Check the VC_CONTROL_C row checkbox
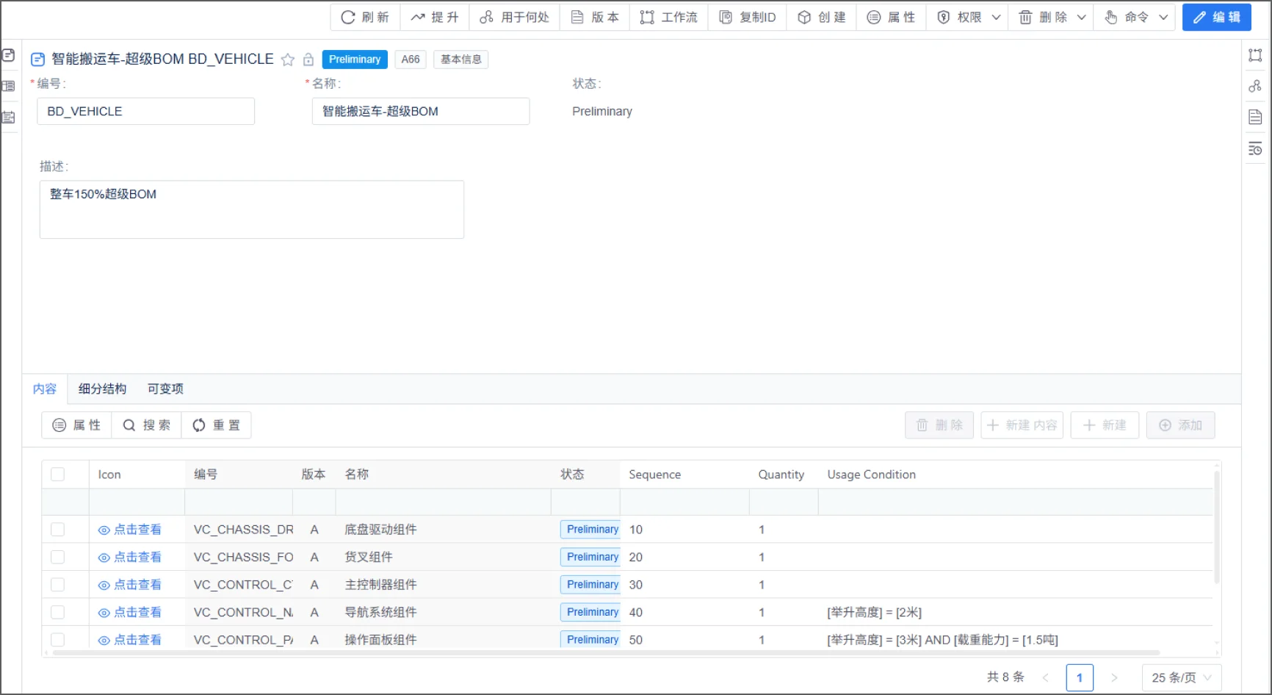This screenshot has height=695, width=1272. point(57,585)
